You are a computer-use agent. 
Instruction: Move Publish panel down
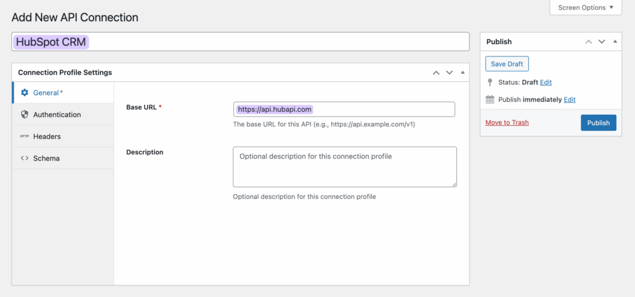[602, 42]
